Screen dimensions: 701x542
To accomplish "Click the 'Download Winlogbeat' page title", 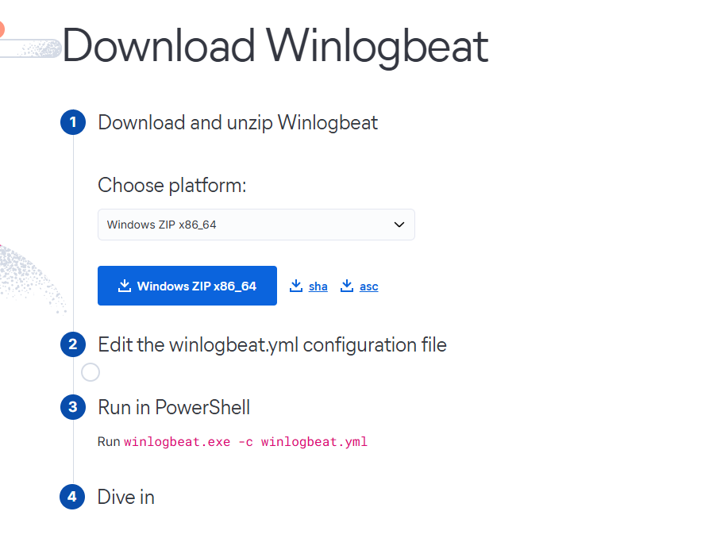I will pyautogui.click(x=275, y=47).
